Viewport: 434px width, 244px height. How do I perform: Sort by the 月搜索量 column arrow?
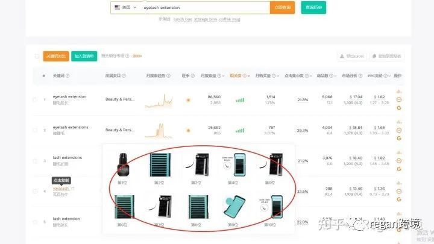tap(224, 76)
